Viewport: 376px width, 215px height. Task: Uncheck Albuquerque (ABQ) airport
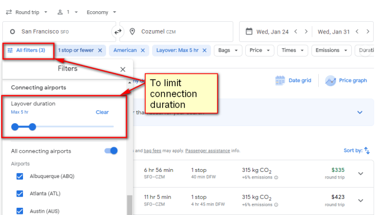(20, 176)
